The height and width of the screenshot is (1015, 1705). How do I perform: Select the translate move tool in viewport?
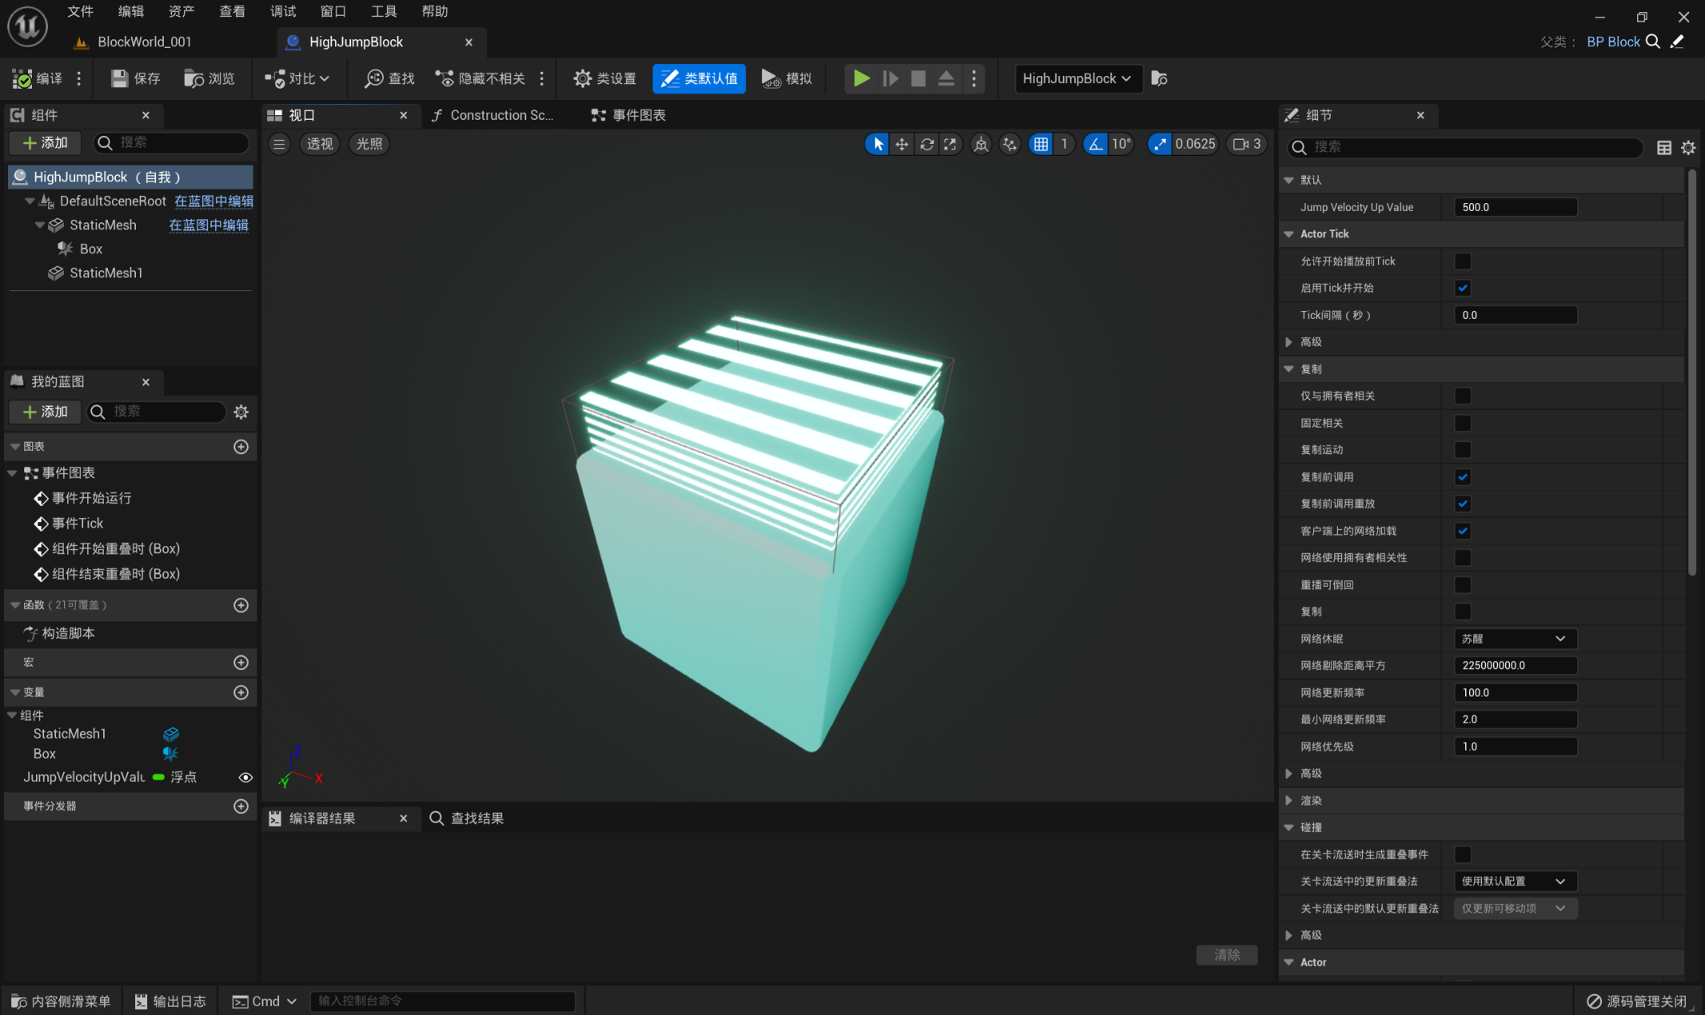(902, 144)
